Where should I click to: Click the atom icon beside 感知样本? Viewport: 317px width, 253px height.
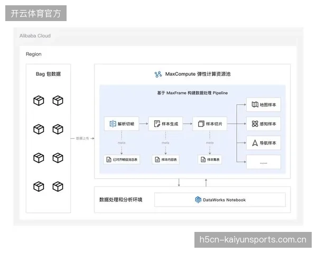click(255, 124)
